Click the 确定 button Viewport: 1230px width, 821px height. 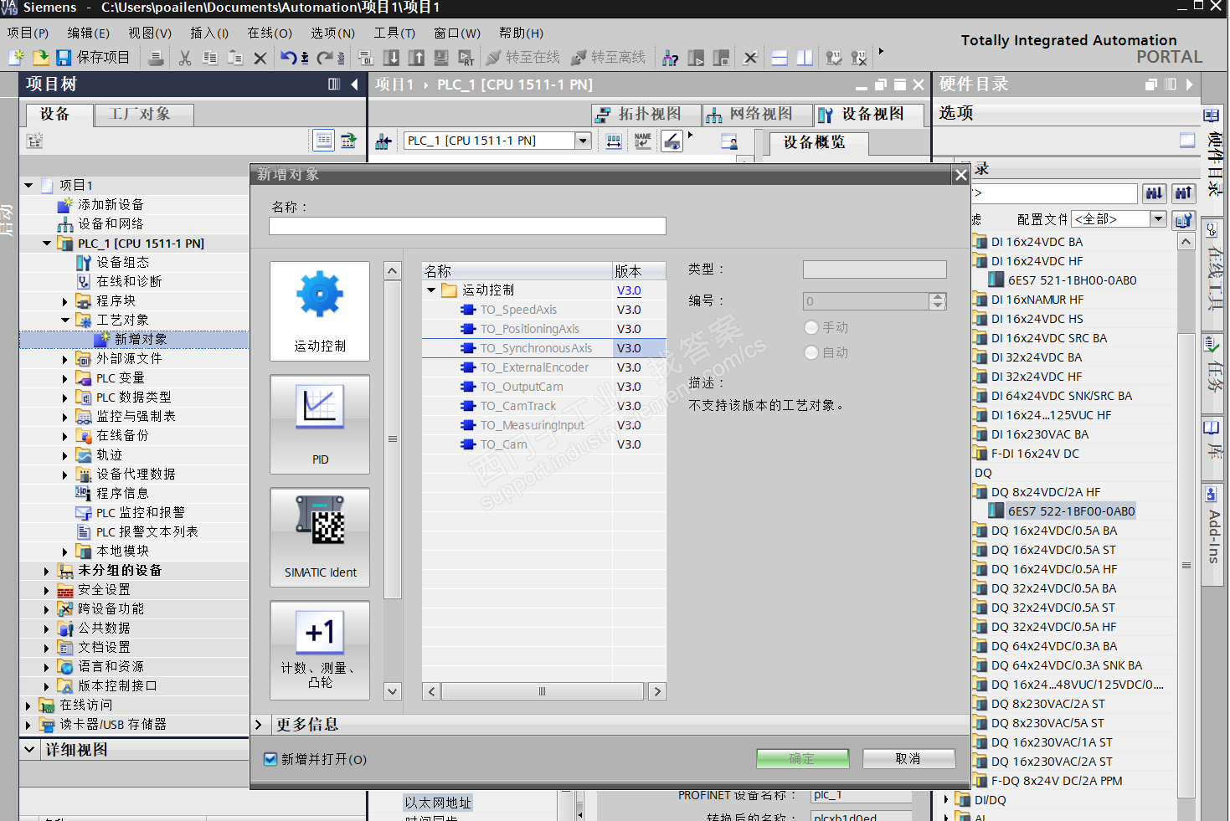(x=802, y=759)
